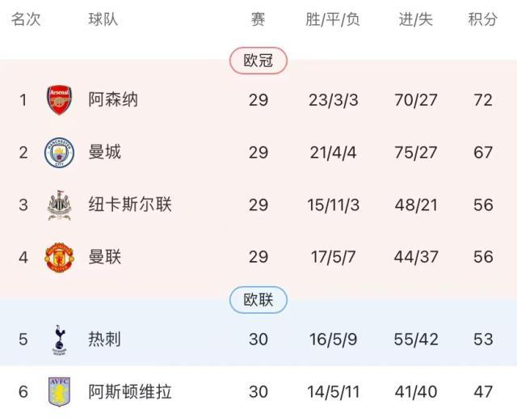Click the Tottenham Hotspur crest icon
The height and width of the screenshot is (418, 517).
pyautogui.click(x=59, y=340)
